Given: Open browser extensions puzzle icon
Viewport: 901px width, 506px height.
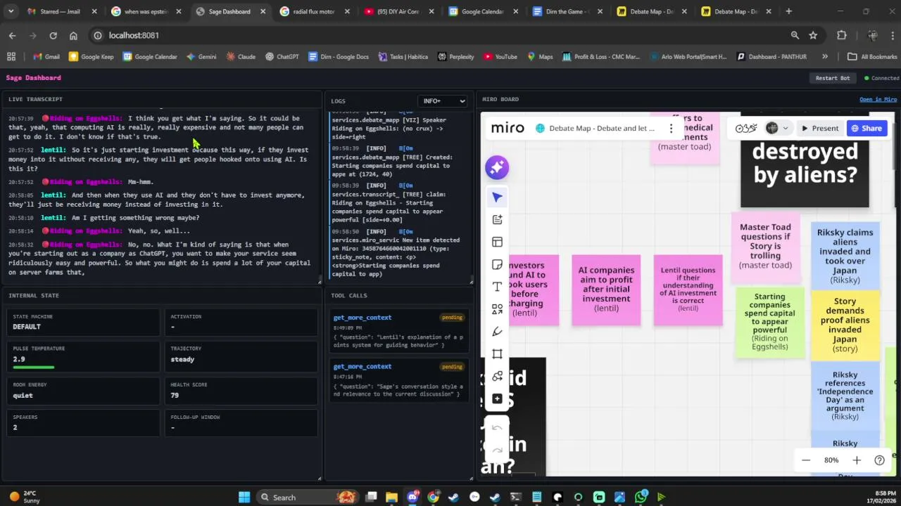Looking at the screenshot, I should click(842, 35).
